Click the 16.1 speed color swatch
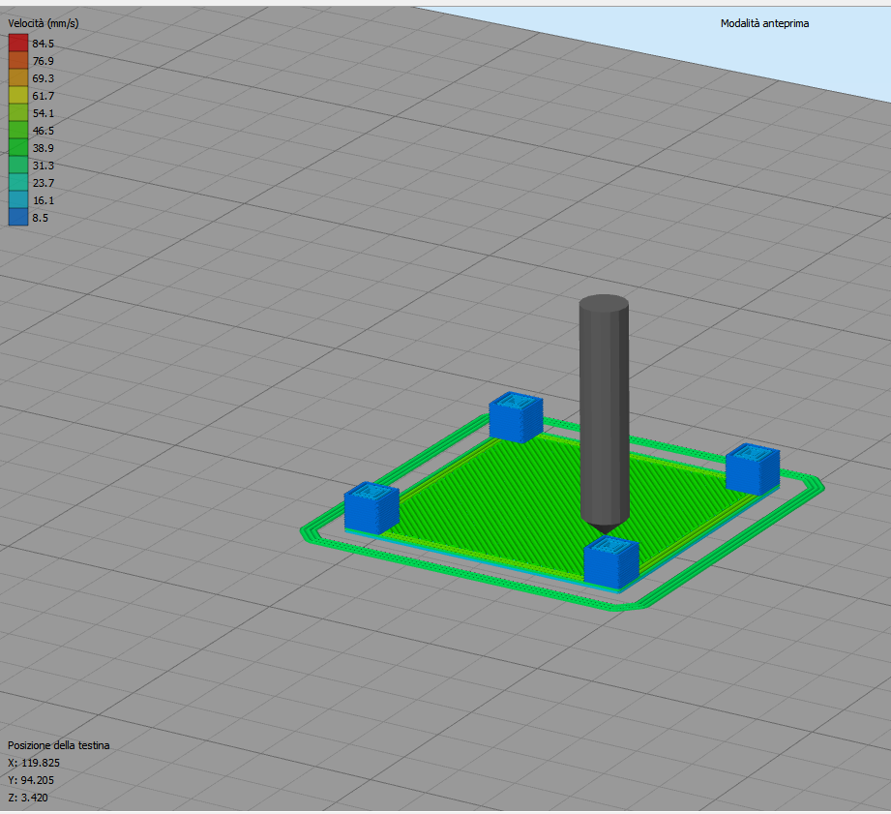 point(18,200)
